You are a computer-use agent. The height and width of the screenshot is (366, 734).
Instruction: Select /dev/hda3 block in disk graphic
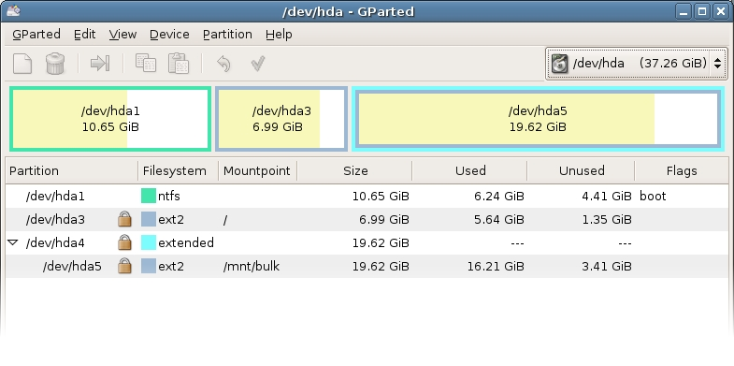pos(281,119)
